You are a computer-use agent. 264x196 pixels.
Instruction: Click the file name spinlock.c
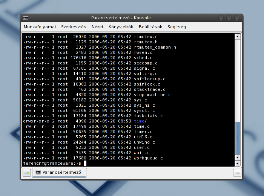(x=147, y=84)
